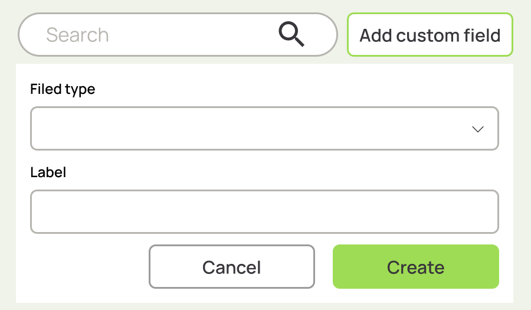Screen dimensions: 531x310
Task: Activate the green-outlined Add custom field button
Action: coord(430,35)
